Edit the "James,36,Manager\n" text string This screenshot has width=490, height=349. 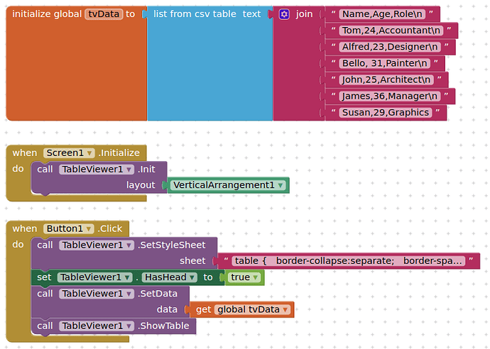click(x=390, y=96)
